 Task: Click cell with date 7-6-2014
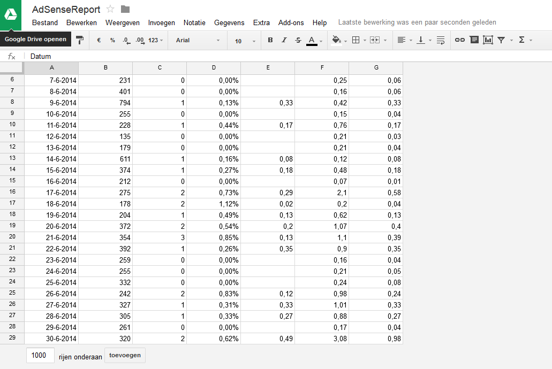[51, 80]
